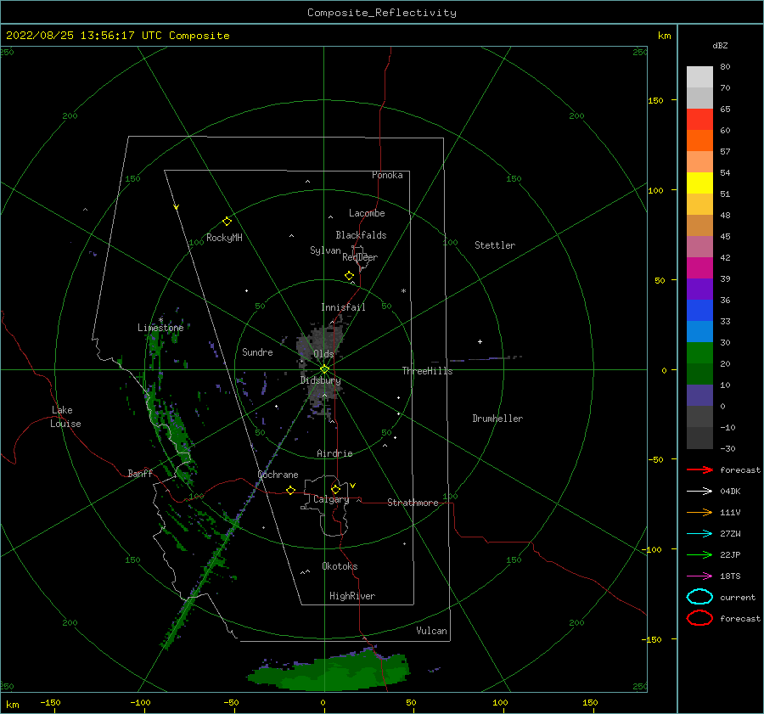The width and height of the screenshot is (764, 714).
Task: Click the yellow diamond marker near Cochrane
Action: click(290, 490)
